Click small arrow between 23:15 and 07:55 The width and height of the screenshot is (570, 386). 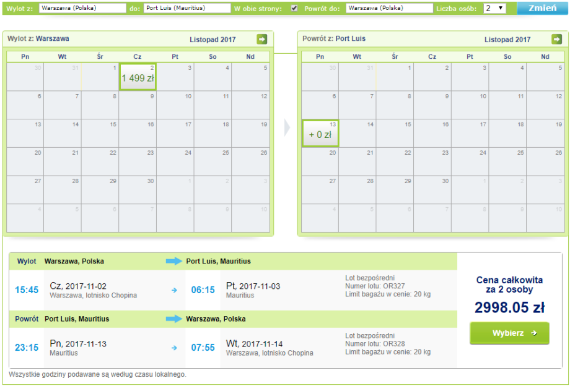tap(174, 348)
